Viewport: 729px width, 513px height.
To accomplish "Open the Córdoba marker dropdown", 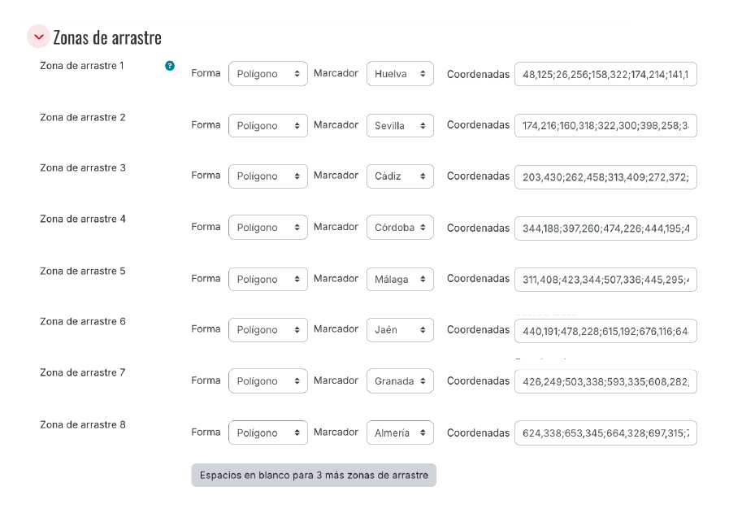I will (x=400, y=228).
